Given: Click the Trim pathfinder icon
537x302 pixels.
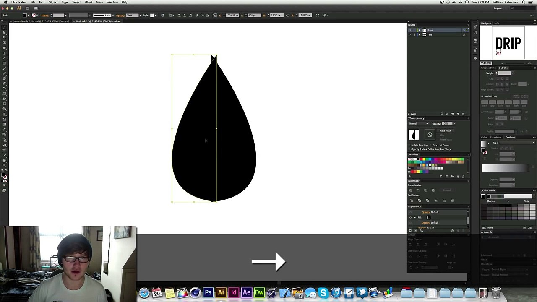Looking at the screenshot, I should click(x=419, y=200).
